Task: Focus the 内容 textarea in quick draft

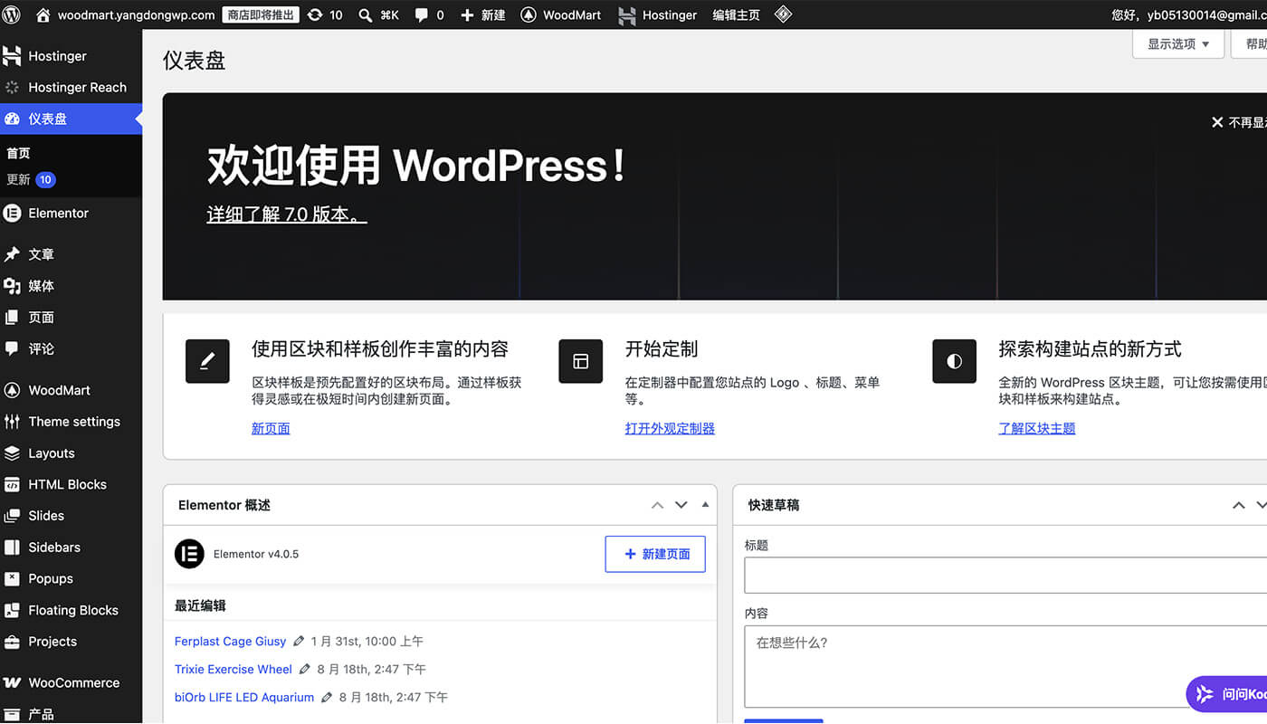Action: 1005,667
